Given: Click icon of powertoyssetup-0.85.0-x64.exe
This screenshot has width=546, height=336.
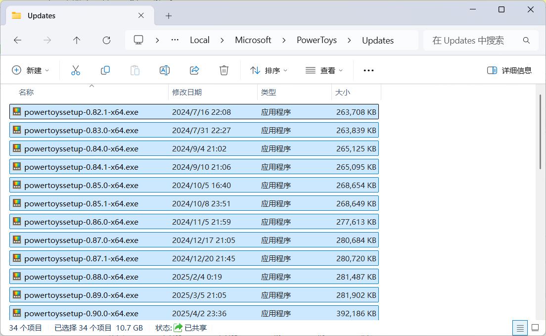Looking at the screenshot, I should tap(17, 185).
